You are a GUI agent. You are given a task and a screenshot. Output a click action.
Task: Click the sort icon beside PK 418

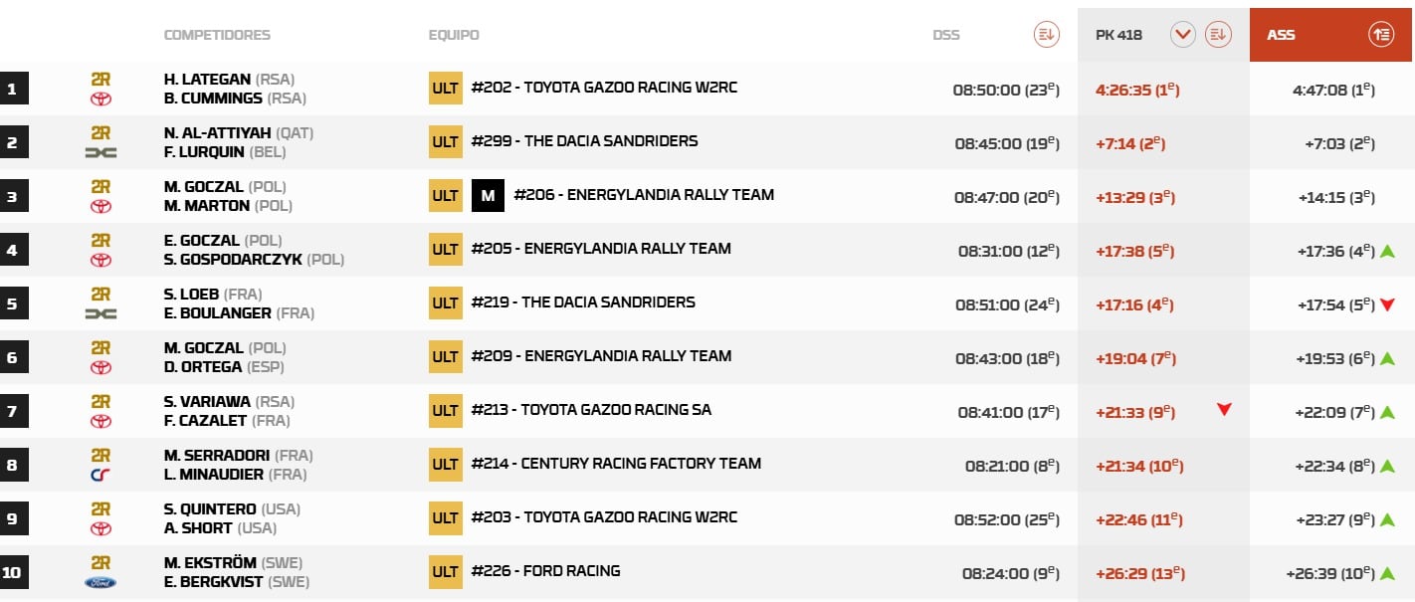pos(1218,35)
